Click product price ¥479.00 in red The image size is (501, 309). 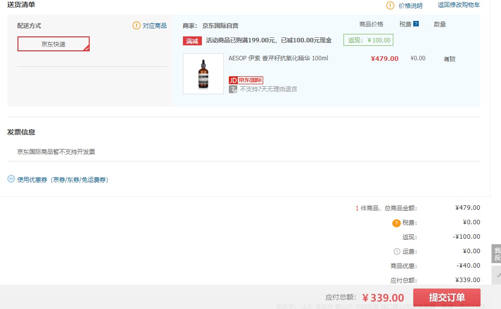click(x=384, y=58)
